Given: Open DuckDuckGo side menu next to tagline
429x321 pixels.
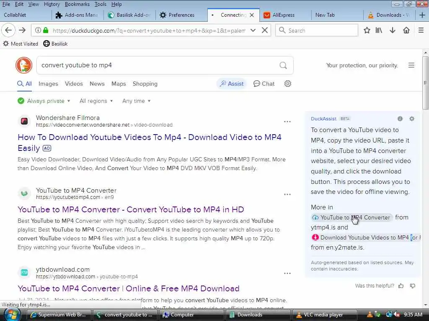Looking at the screenshot, I should tap(411, 65).
